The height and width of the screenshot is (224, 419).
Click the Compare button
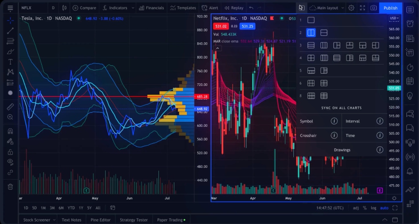tap(85, 8)
